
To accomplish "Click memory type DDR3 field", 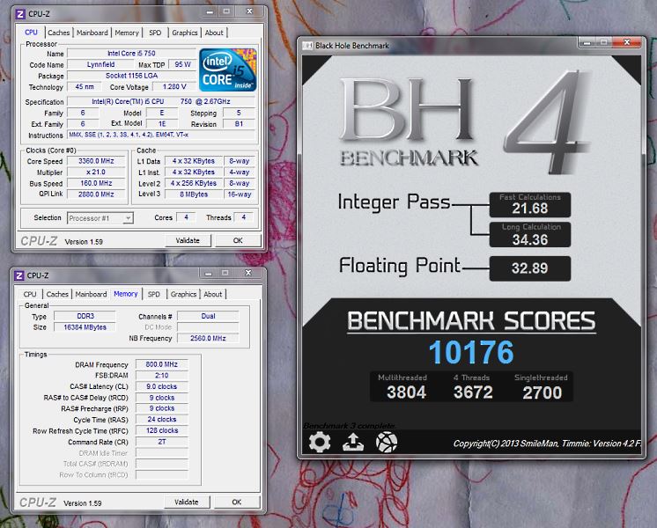I will coord(85,316).
